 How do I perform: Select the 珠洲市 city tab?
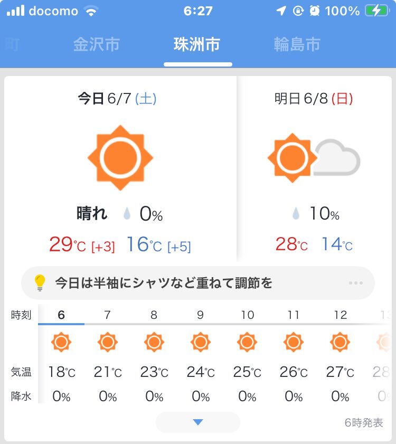[x=197, y=44]
